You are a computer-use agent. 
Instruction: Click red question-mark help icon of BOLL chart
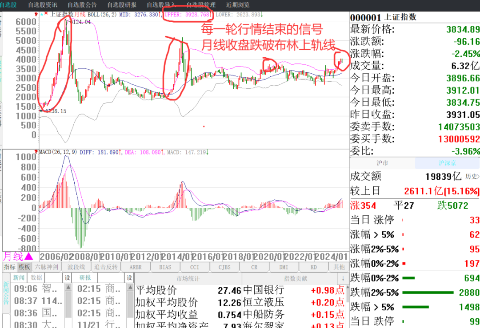[36, 14]
